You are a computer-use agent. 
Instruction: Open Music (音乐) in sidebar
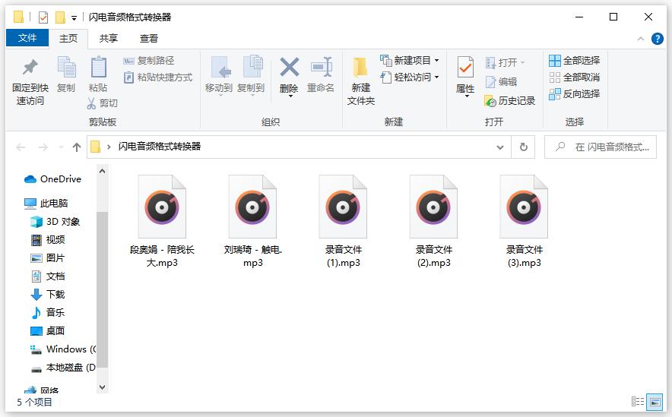pyautogui.click(x=48, y=312)
